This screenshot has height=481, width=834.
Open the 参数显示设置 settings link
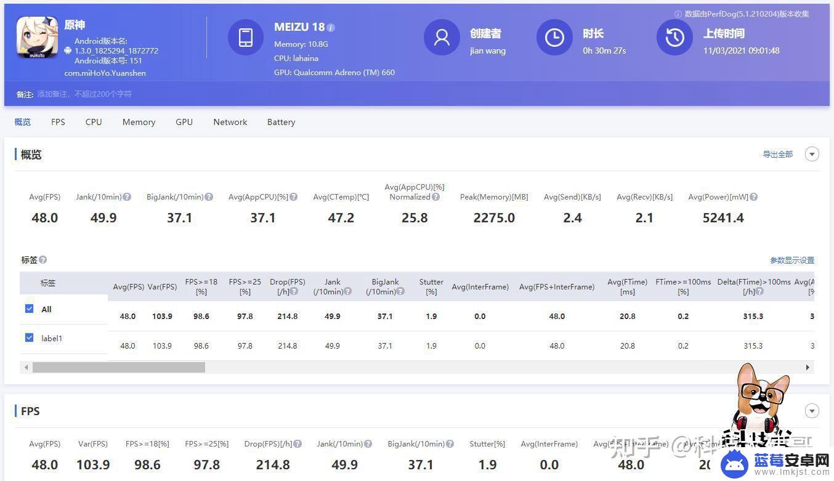[x=792, y=261]
